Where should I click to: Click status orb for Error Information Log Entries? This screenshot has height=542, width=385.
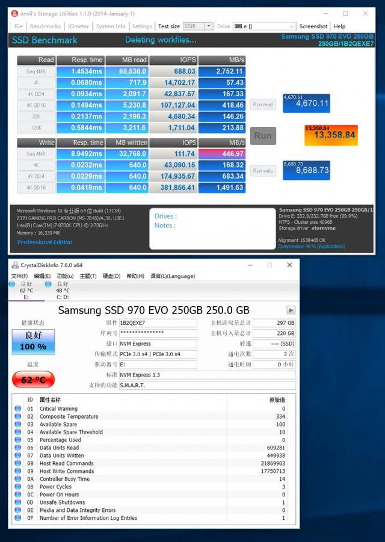pyautogui.click(x=17, y=518)
